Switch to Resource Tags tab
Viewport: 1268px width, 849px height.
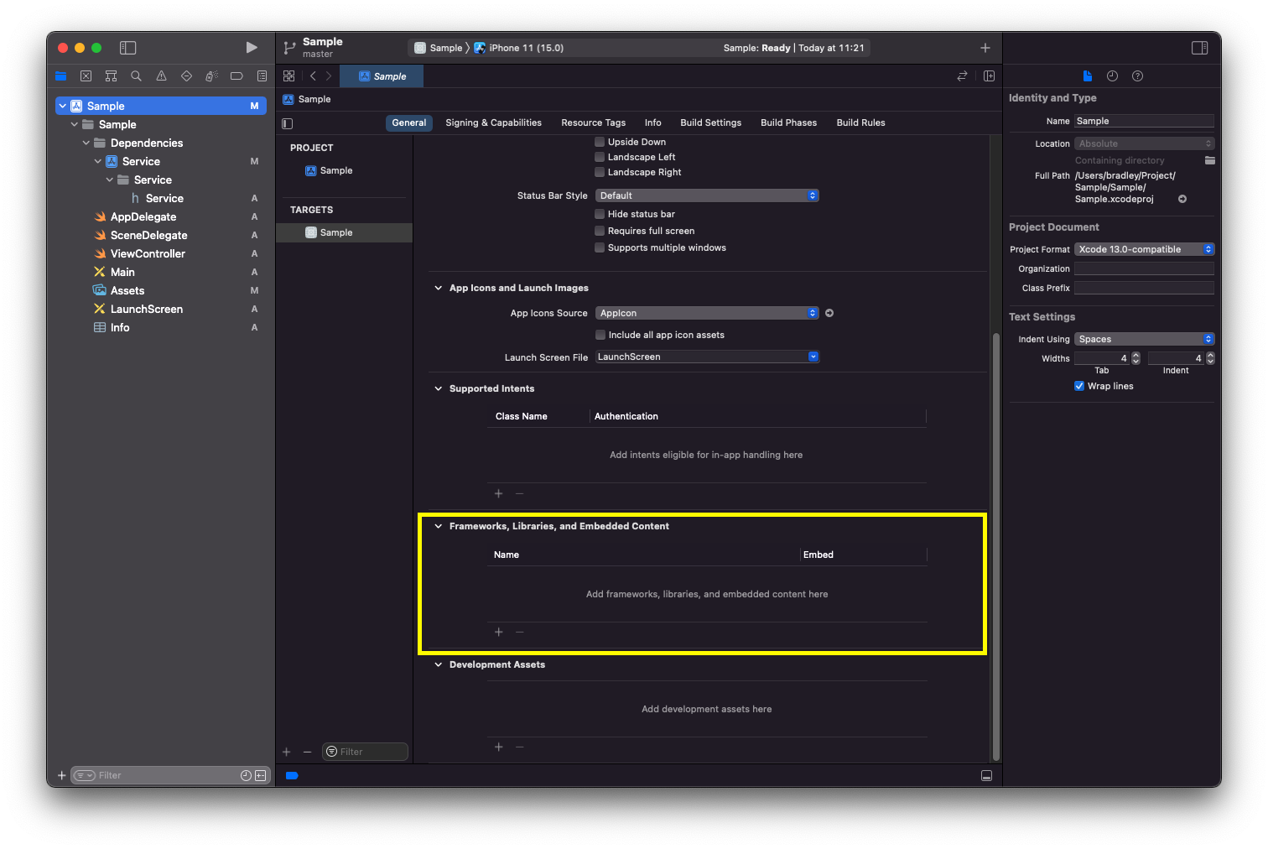point(593,122)
